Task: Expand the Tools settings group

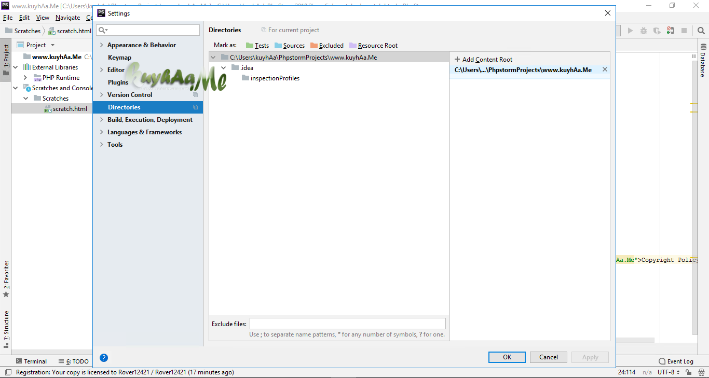Action: 102,145
